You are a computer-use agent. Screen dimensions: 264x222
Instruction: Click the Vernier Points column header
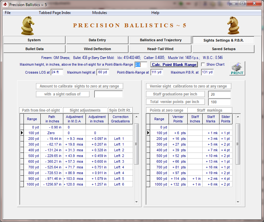click(178, 119)
